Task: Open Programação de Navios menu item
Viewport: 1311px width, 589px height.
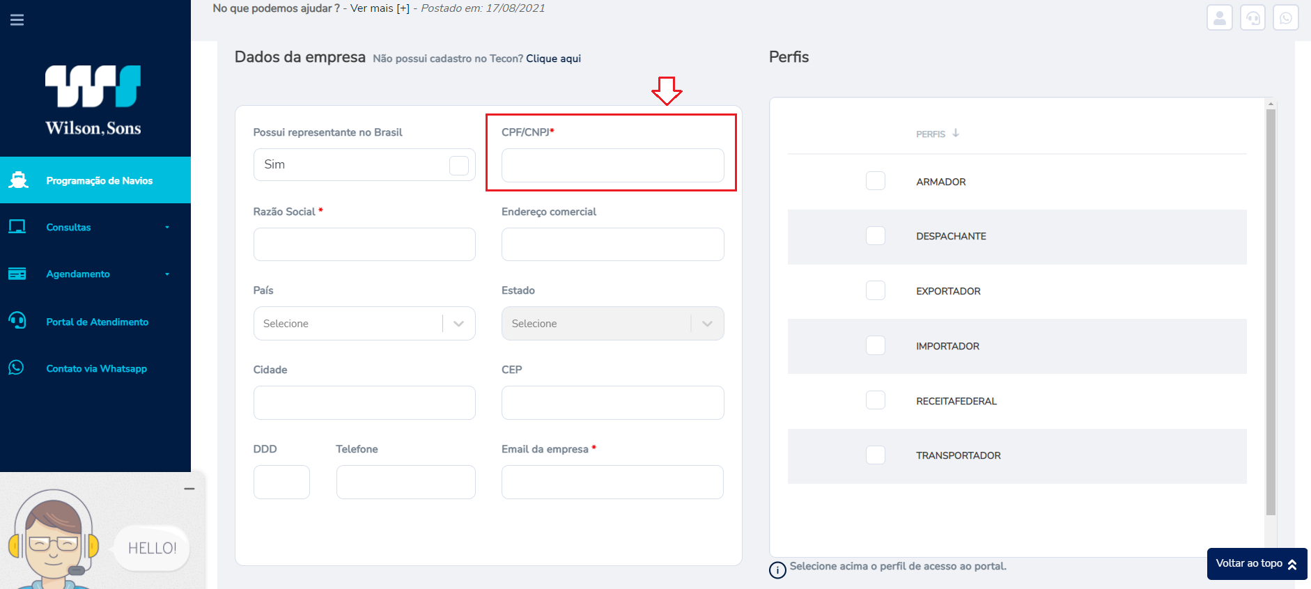Action: (x=95, y=180)
